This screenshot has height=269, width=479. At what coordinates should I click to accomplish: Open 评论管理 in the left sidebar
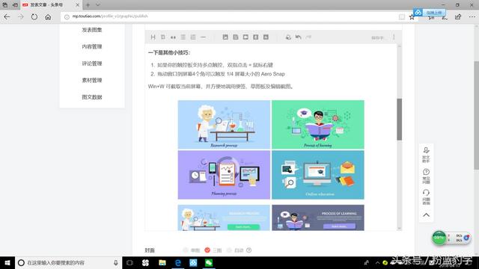coord(91,64)
